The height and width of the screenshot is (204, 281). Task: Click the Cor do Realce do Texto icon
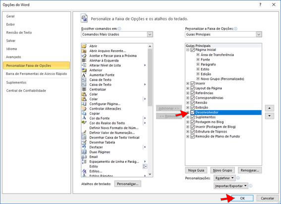pos(84,123)
